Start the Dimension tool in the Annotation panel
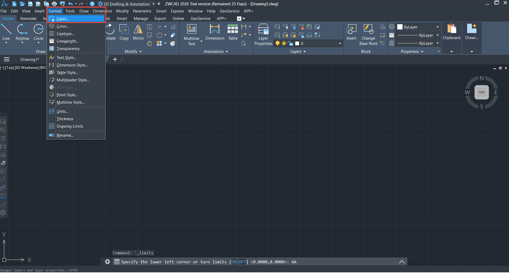The width and height of the screenshot is (509, 273). click(x=215, y=33)
